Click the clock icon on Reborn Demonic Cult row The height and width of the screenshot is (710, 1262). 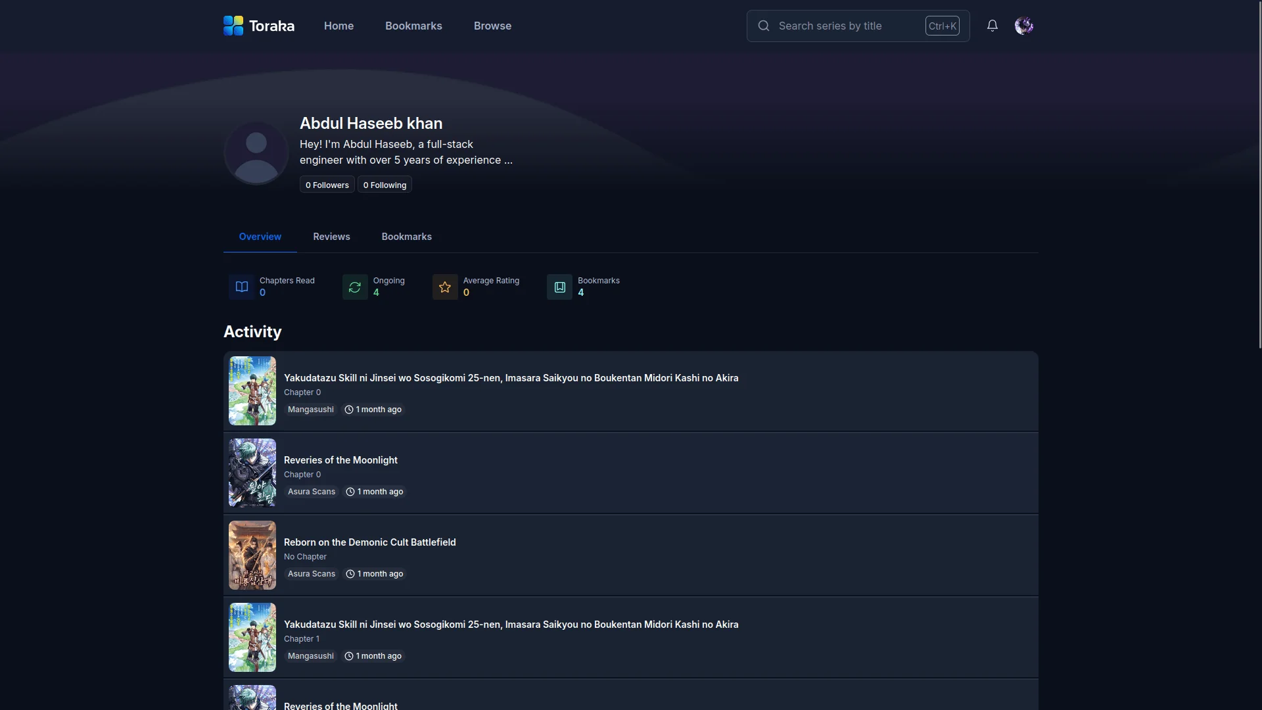click(350, 574)
